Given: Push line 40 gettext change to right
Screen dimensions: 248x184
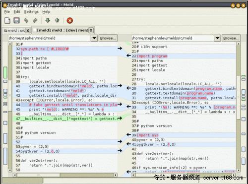Looking at the screenshot, I should tap(120, 85).
